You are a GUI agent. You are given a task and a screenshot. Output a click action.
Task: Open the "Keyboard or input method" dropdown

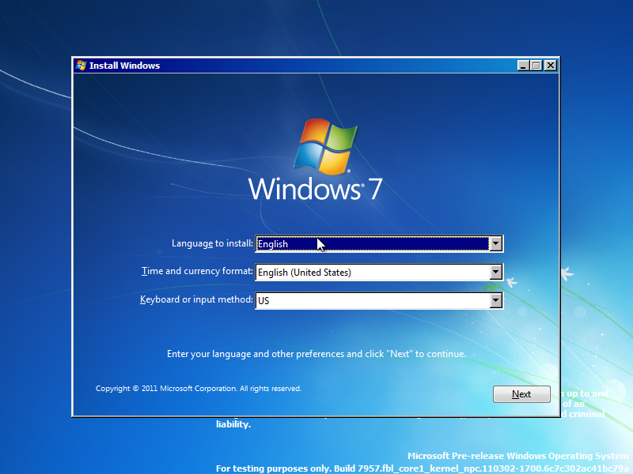496,300
